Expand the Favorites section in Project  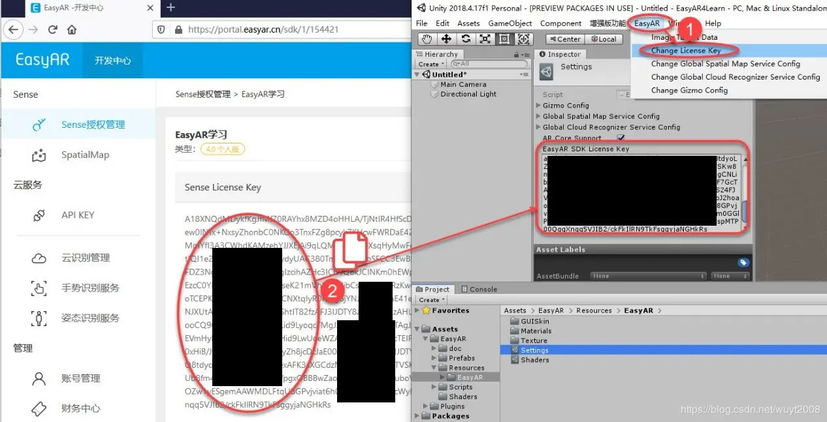417,311
